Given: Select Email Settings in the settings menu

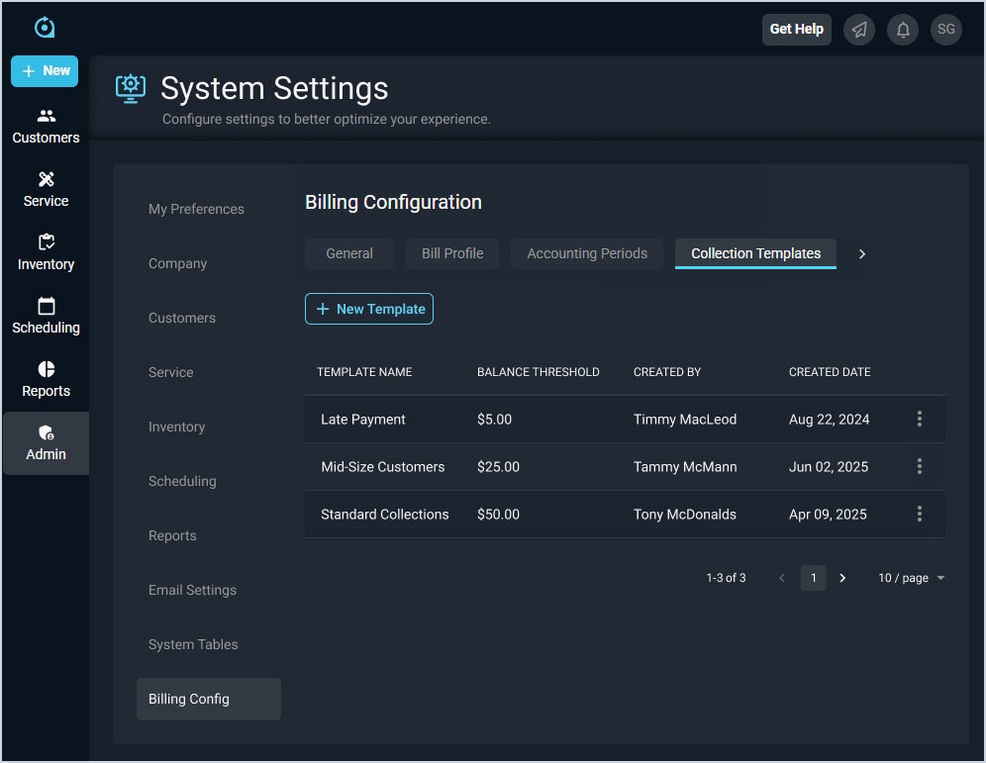Looking at the screenshot, I should pos(192,590).
